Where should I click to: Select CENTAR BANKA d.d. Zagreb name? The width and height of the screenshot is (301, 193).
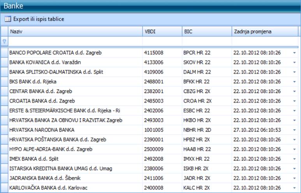coord(40,91)
